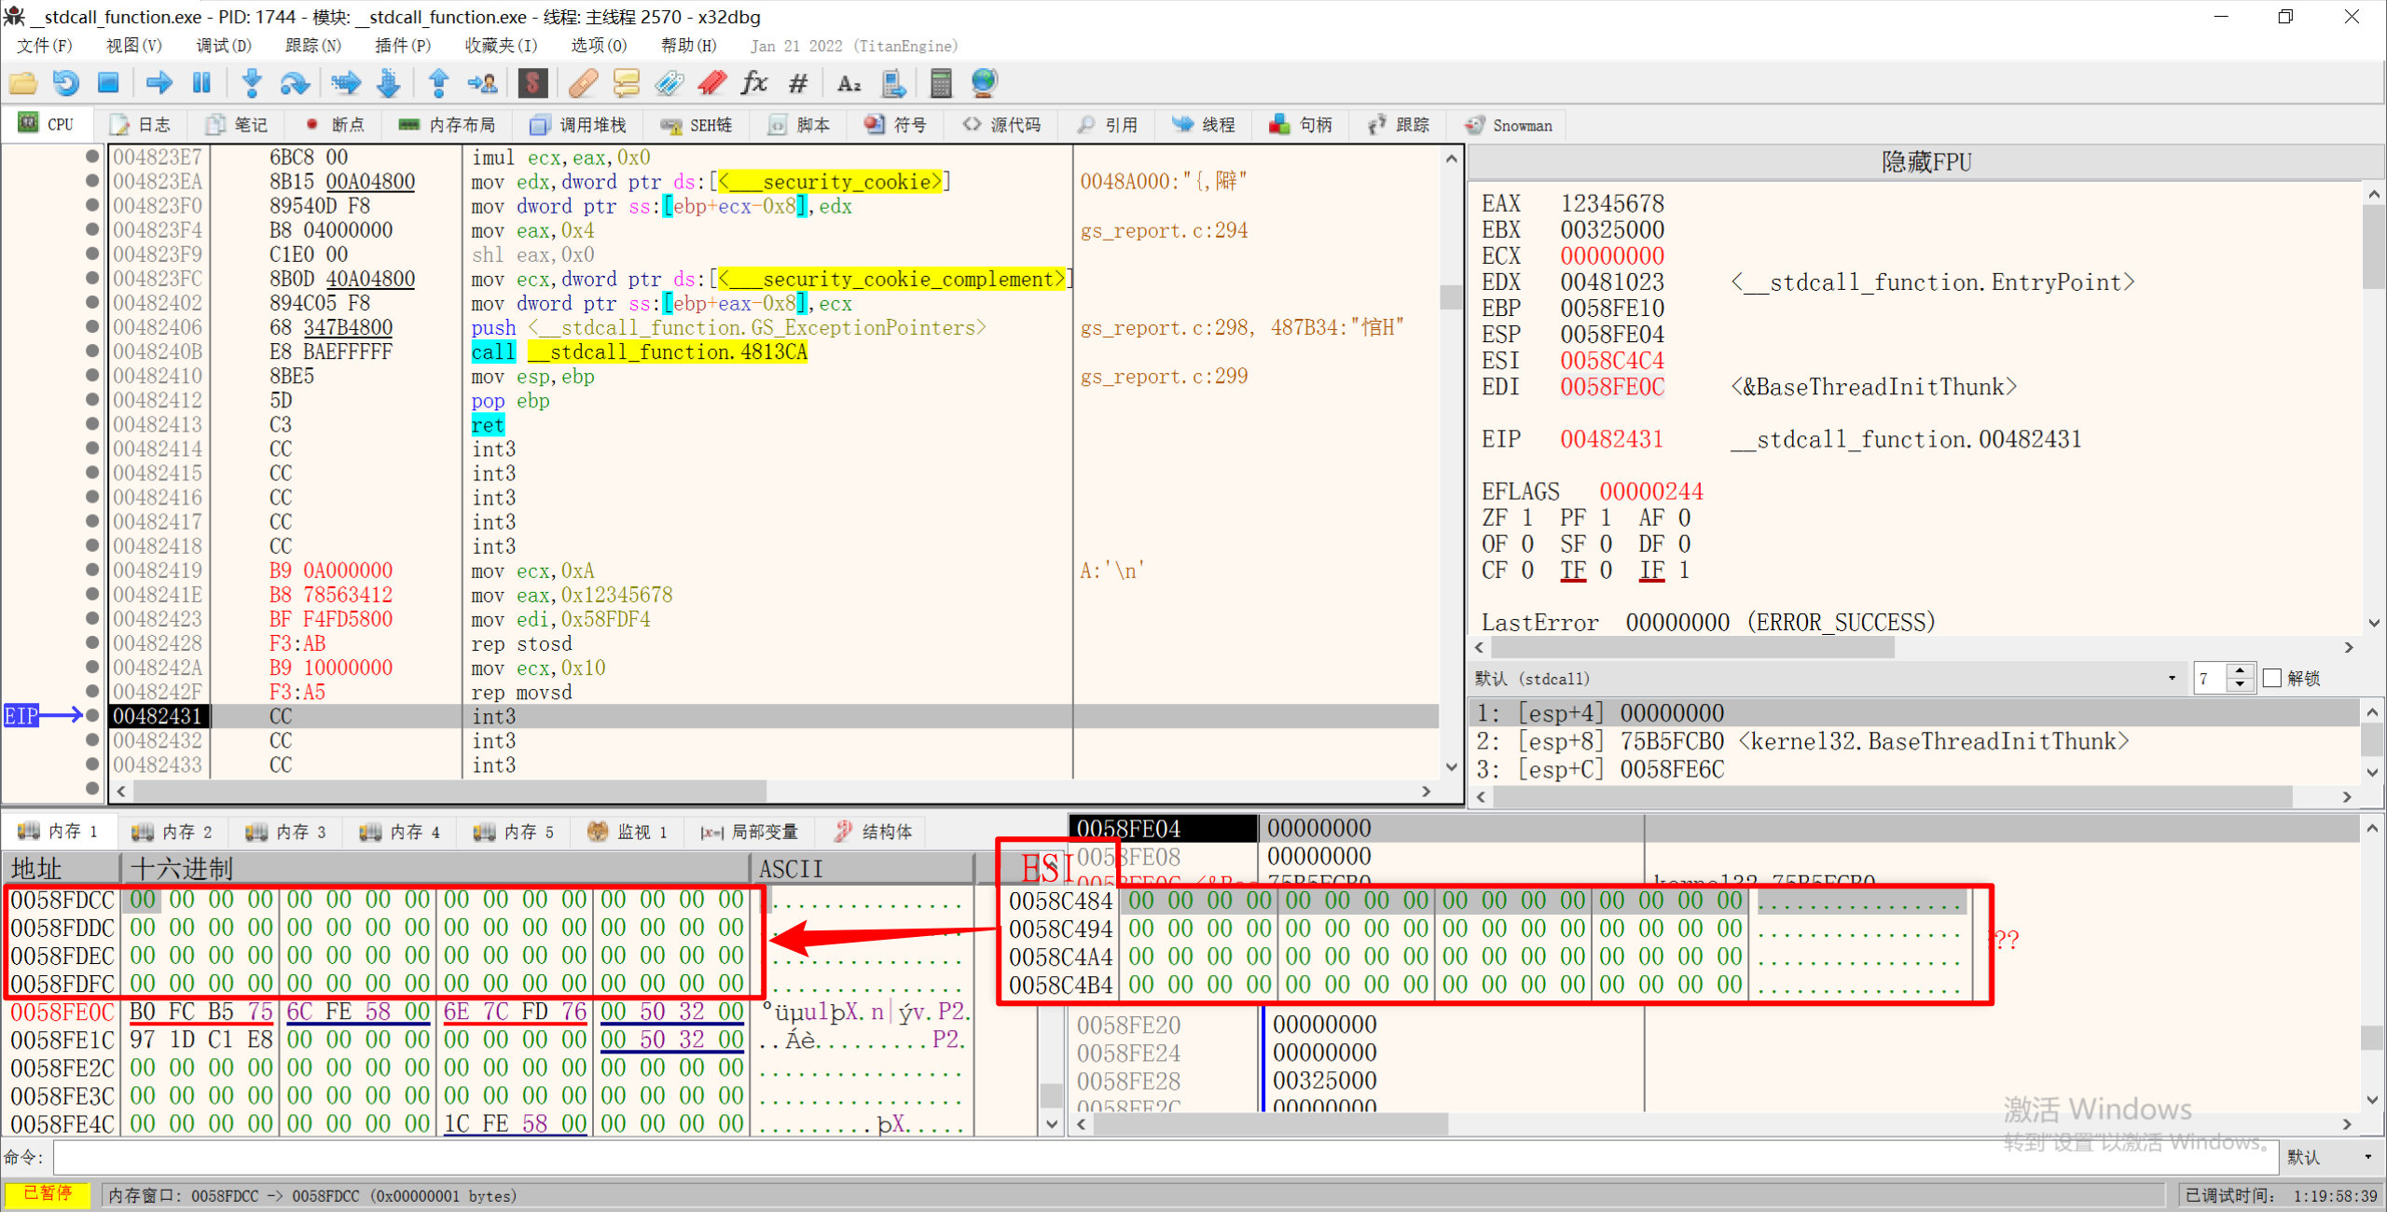Viewport: 2387px width, 1212px height.
Task: Open the bookmarks red ribbon icon
Action: pyautogui.click(x=711, y=83)
